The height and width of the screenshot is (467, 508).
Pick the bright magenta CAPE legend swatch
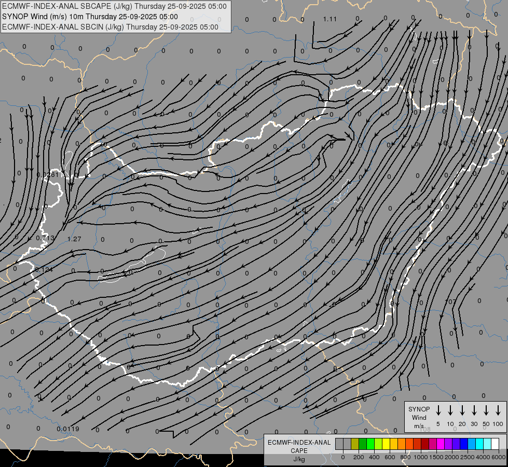click(x=441, y=444)
